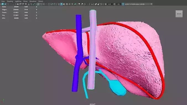Click the Edges count row in HUD

[19, 10]
